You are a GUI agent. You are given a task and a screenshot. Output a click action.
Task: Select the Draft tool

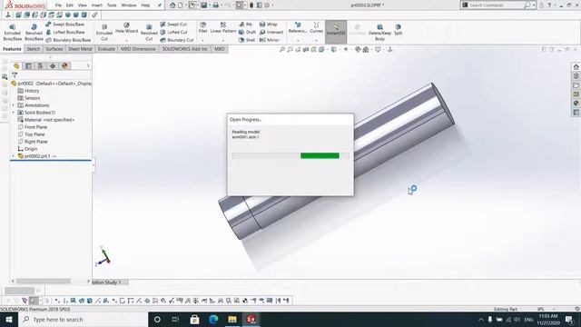[x=247, y=33]
